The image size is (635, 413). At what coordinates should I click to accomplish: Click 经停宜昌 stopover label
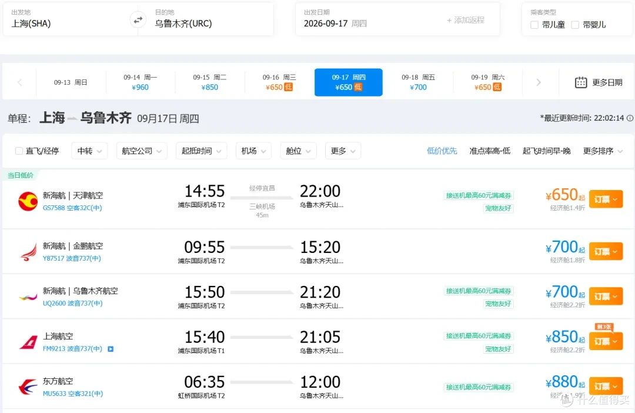[262, 188]
